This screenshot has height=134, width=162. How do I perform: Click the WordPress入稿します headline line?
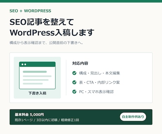coord(52,32)
